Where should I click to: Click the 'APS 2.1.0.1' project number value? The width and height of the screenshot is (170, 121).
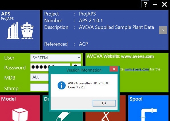click(91, 20)
